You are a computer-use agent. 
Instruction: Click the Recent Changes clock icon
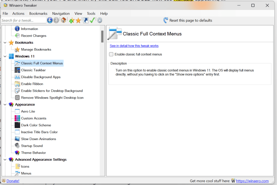click(x=17, y=36)
